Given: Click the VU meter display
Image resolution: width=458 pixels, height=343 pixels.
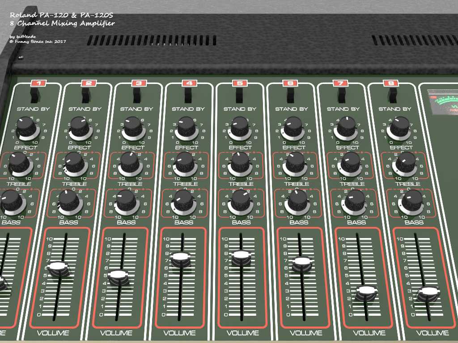Looking at the screenshot, I should [x=443, y=102].
